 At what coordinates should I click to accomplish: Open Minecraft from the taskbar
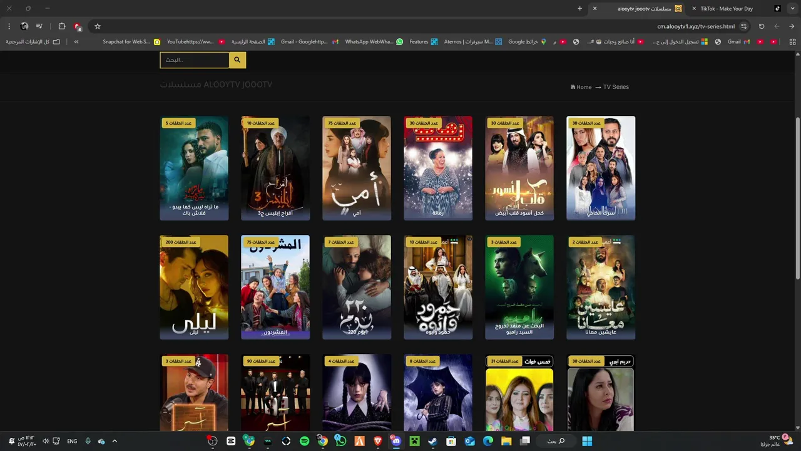pyautogui.click(x=414, y=441)
